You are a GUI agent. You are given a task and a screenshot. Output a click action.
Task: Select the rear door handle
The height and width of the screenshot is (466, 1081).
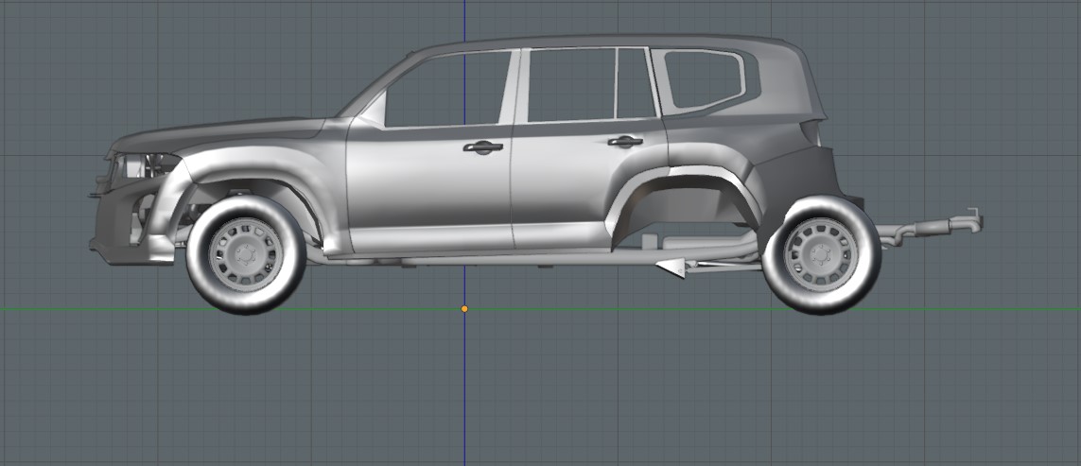coord(625,142)
